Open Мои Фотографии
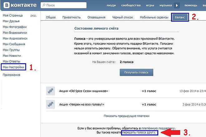 tap(15, 27)
